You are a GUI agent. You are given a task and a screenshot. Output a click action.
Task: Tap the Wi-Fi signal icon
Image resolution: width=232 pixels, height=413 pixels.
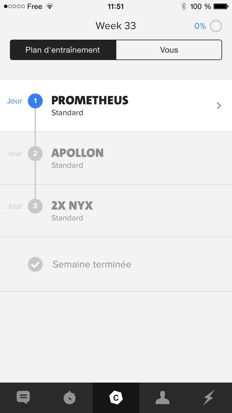(49, 7)
